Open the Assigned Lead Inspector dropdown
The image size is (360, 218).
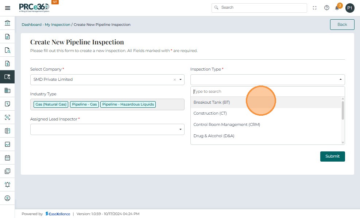[x=107, y=129]
